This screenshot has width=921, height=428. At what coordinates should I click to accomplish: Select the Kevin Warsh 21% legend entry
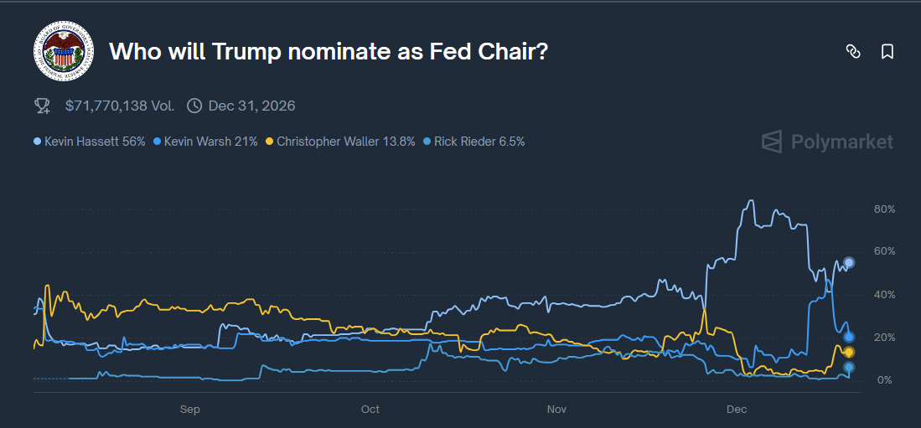point(205,142)
